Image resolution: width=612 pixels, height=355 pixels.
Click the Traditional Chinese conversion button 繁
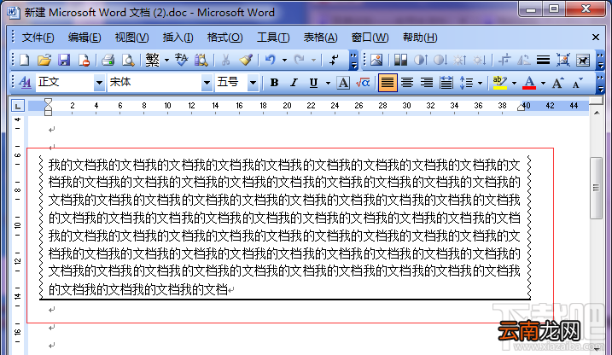click(152, 60)
